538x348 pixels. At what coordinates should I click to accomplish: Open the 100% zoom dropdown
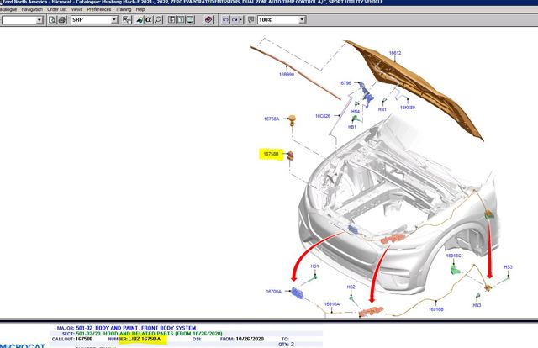[302, 20]
